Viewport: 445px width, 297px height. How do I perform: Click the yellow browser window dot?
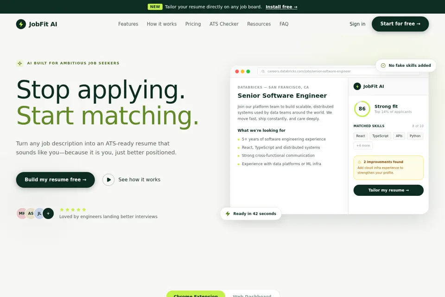click(x=242, y=71)
